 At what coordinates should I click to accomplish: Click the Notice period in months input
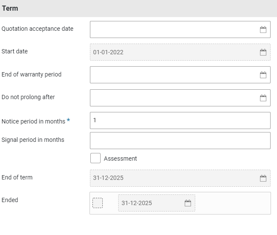click(180, 120)
